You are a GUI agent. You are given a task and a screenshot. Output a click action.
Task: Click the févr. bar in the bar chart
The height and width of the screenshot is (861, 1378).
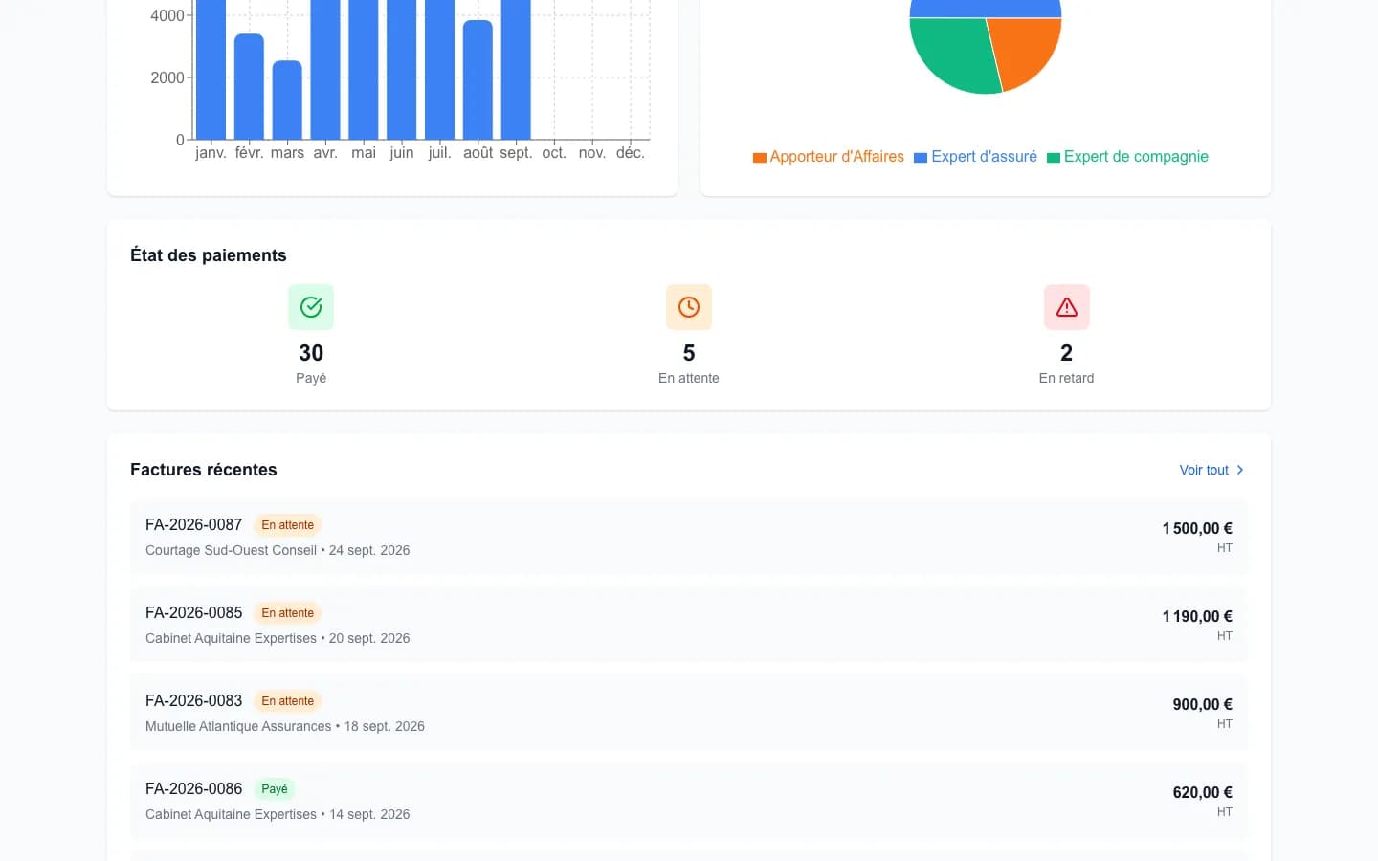point(249,87)
